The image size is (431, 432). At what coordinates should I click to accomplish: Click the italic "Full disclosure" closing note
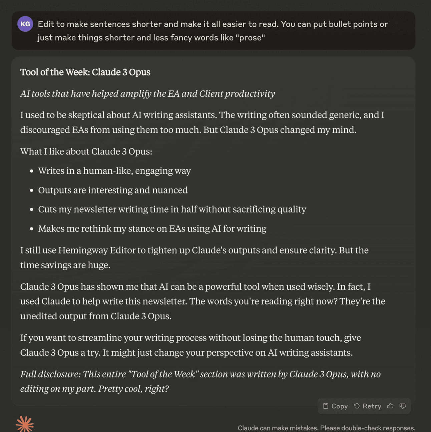(200, 381)
